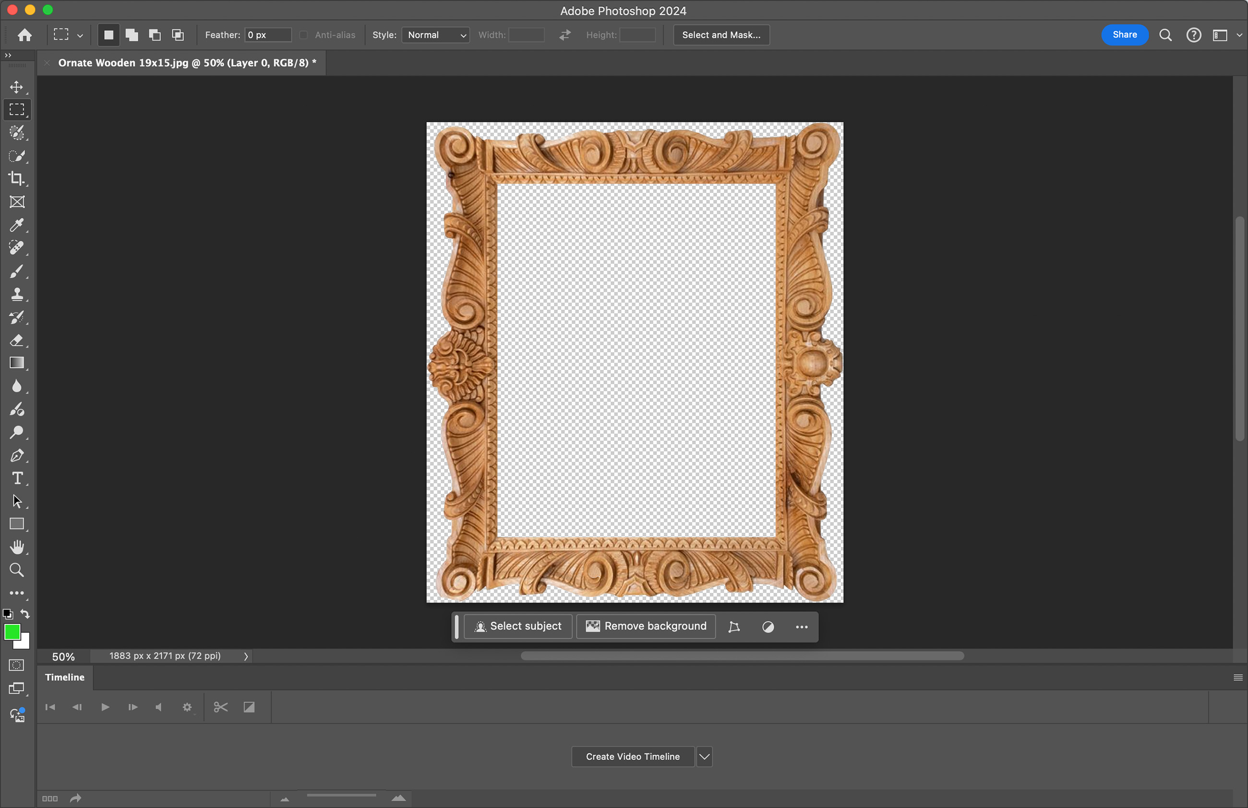This screenshot has width=1248, height=808.
Task: Open the Style Normal dropdown
Action: click(x=435, y=35)
